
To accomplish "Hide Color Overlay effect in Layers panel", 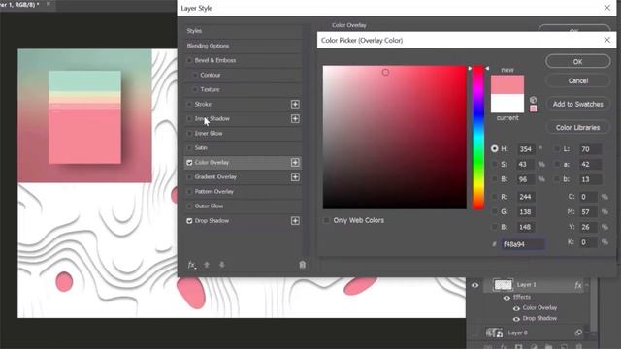I will pos(516,308).
